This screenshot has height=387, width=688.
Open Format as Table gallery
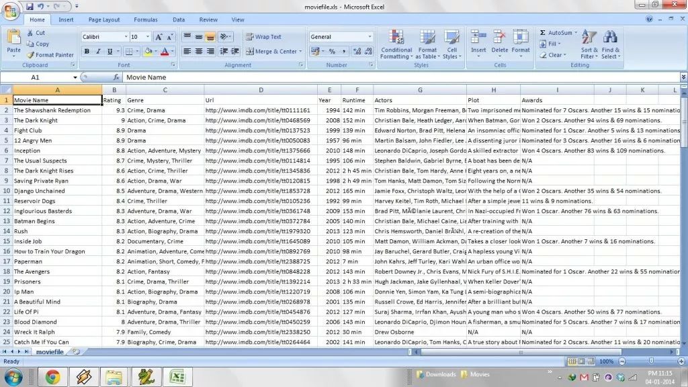click(427, 44)
